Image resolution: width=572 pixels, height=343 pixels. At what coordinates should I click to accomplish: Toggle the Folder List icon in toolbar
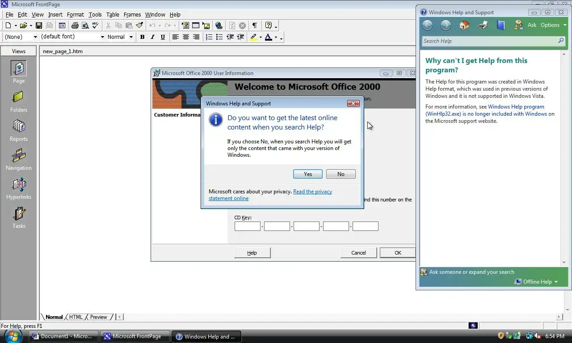tap(62, 25)
